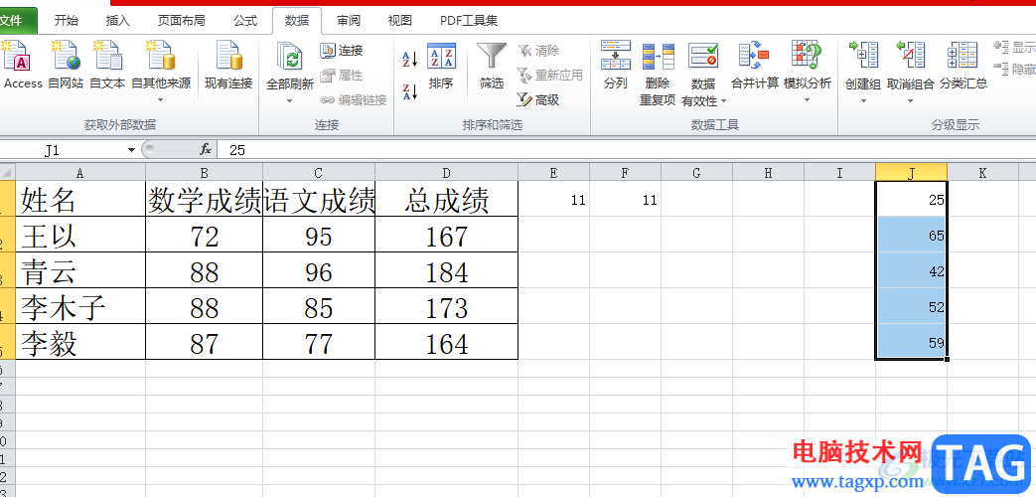This screenshot has height=497, width=1036.
Task: Select cell with value 95
Action: click(319, 235)
